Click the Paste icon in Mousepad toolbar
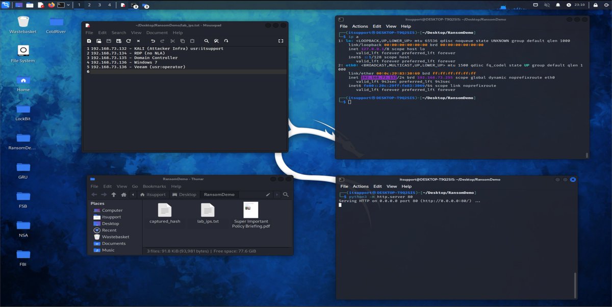 point(192,41)
